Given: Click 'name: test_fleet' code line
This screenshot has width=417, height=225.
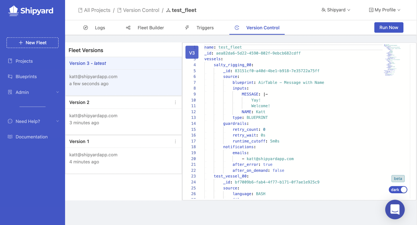Looking at the screenshot, I should click(223, 47).
